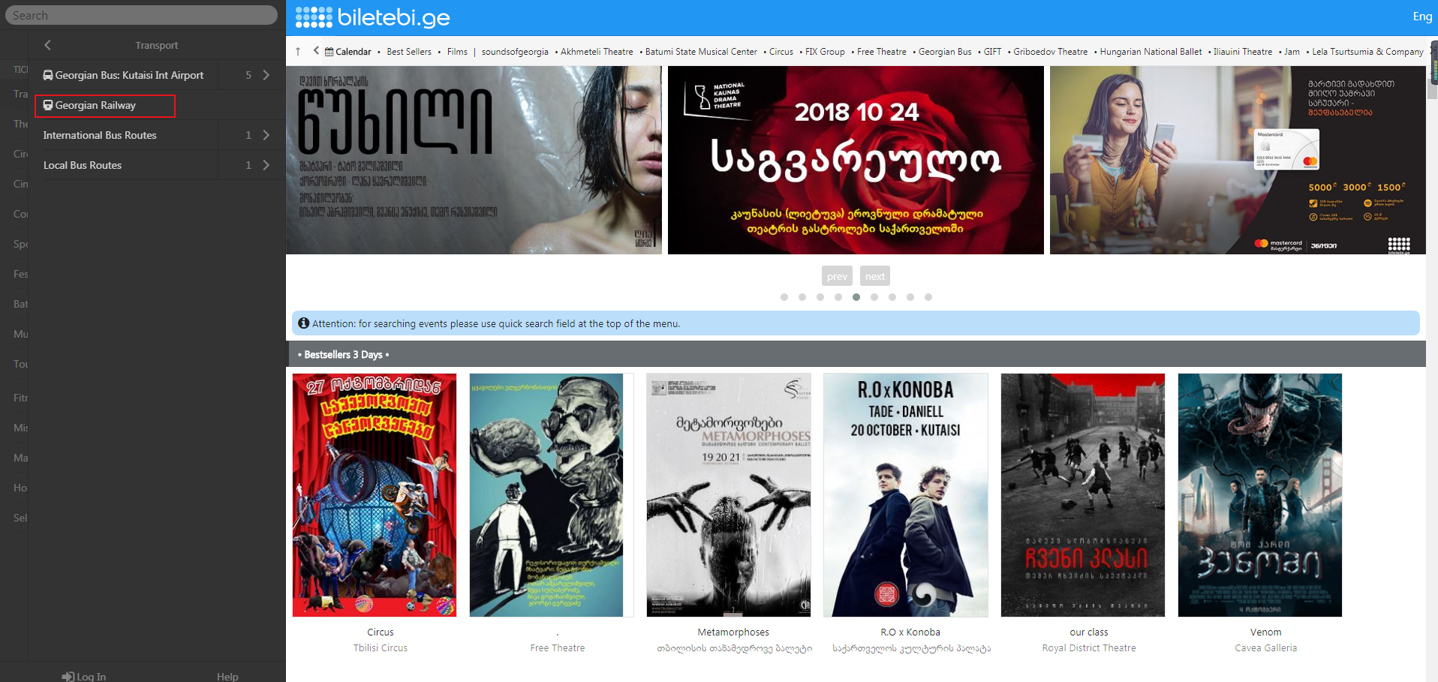Click in the Search input field
The width and height of the screenshot is (1438, 682).
click(141, 16)
